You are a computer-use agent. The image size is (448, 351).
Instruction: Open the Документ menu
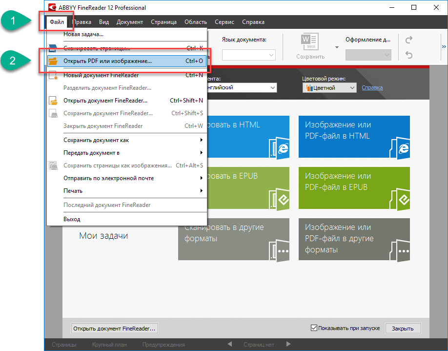[130, 22]
